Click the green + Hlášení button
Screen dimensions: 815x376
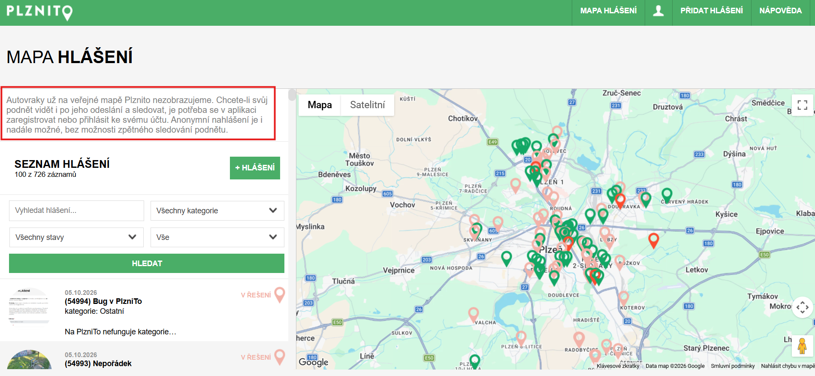255,168
